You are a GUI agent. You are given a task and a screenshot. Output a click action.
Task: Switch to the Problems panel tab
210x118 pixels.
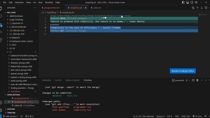(47, 80)
